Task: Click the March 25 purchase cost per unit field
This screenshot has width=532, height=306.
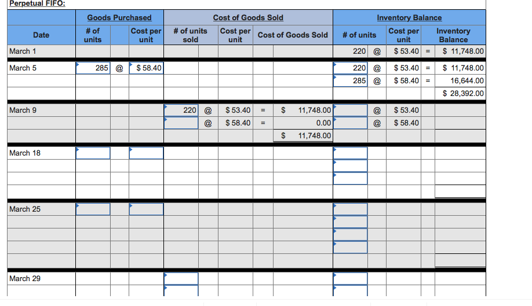Action: click(x=146, y=209)
